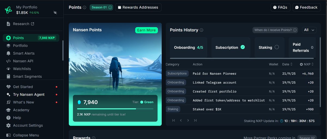Click the Staking category tag
327x139 pixels.
click(x=173, y=109)
